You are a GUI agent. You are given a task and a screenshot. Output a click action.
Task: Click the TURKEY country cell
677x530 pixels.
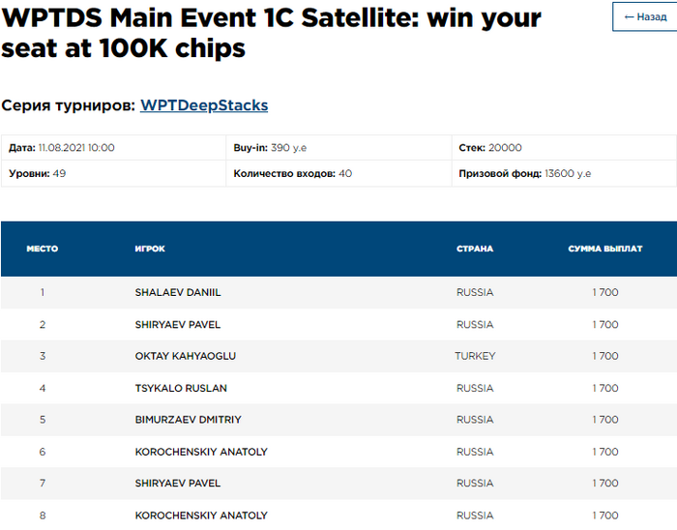475,356
